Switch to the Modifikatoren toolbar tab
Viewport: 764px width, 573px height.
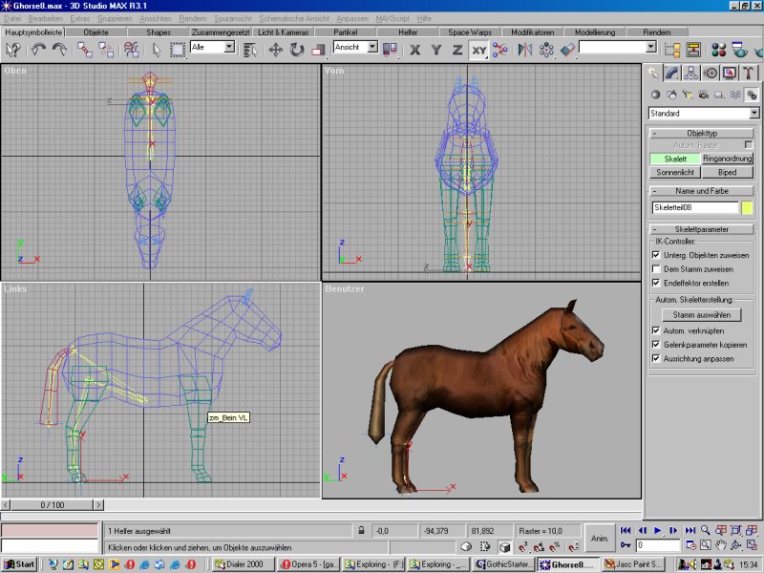pos(532,32)
